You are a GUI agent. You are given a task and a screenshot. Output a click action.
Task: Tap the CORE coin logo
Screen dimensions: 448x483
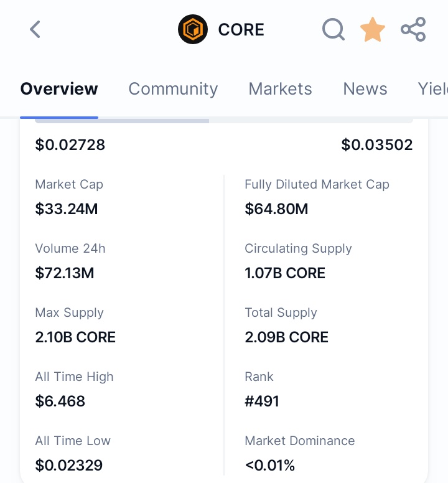pos(193,29)
